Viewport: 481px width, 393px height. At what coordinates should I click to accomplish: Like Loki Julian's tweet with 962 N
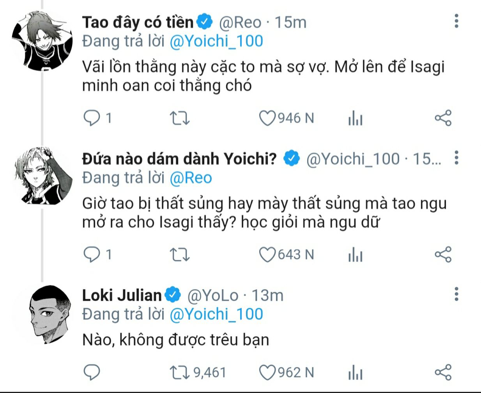click(267, 372)
